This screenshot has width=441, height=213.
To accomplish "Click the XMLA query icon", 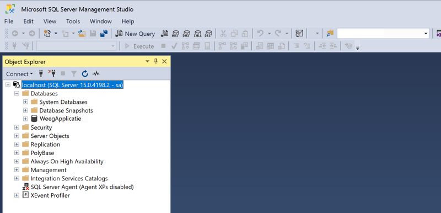I will [198, 34].
